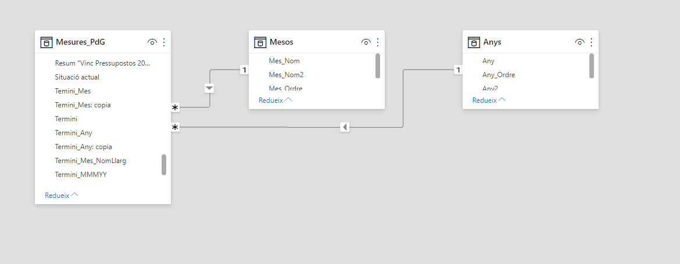
Task: Open more options for Mesures_PdG table
Action: point(164,42)
